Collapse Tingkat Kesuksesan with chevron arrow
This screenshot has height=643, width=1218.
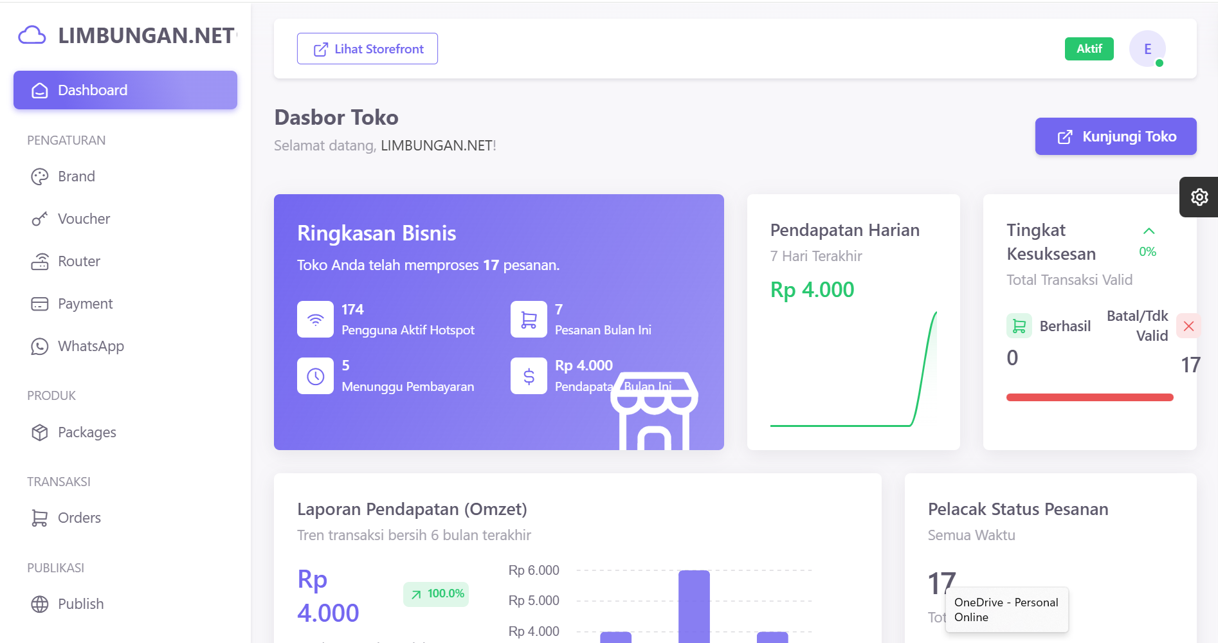1148,231
